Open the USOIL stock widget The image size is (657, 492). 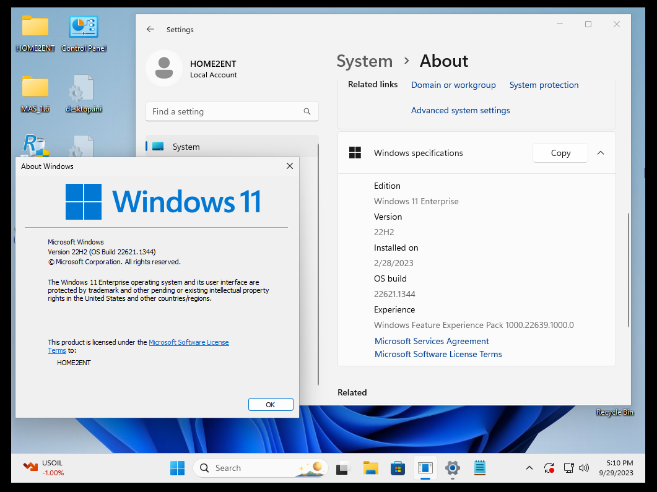coord(43,468)
